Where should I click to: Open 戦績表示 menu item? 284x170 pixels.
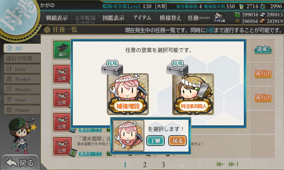coord(57,18)
